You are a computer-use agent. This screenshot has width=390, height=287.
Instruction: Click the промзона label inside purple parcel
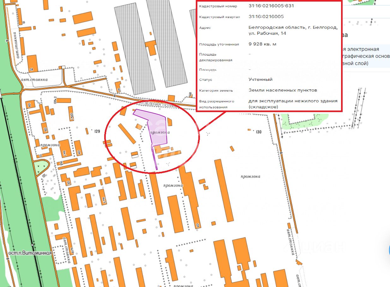click(160, 132)
